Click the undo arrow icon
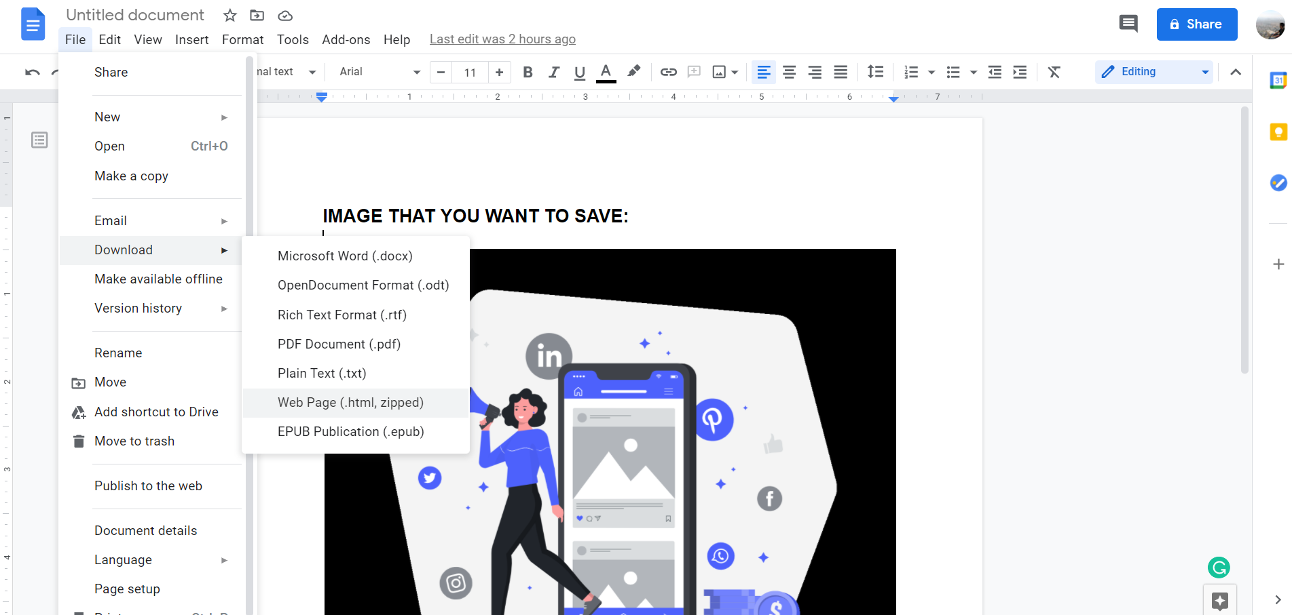The height and width of the screenshot is (615, 1292). coord(33,72)
